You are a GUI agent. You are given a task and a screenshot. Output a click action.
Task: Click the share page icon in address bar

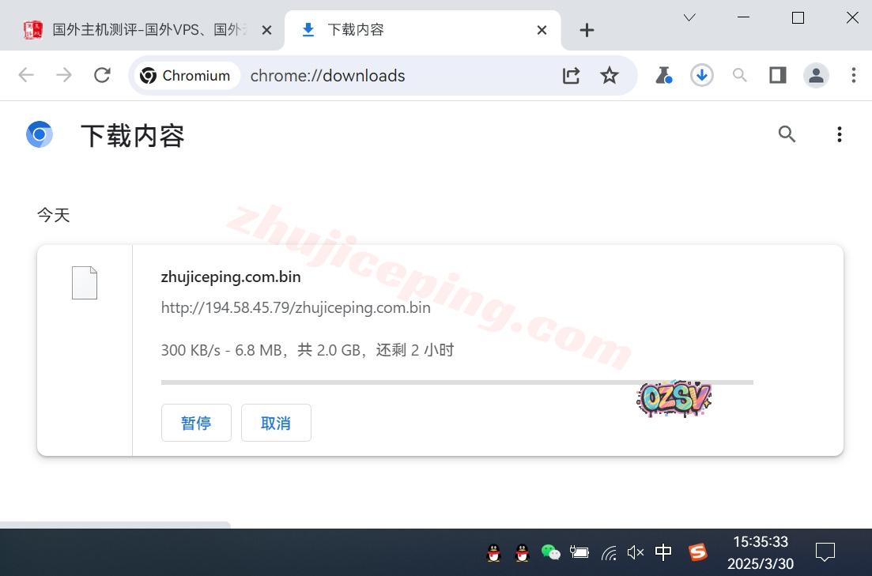point(571,75)
